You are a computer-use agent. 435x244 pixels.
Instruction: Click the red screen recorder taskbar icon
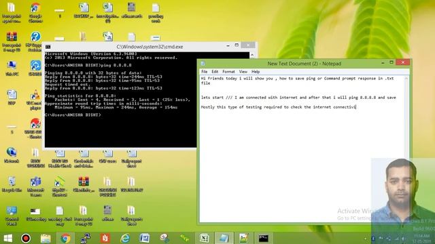pyautogui.click(x=26, y=238)
